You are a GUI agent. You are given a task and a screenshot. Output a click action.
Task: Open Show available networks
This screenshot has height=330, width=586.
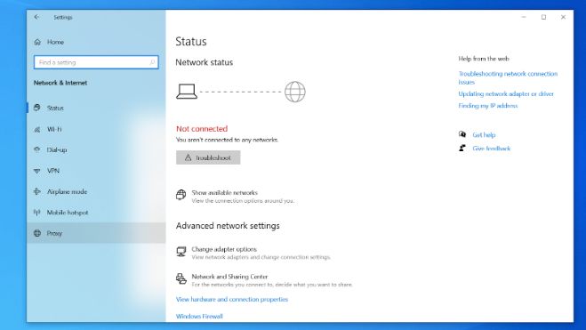(236, 197)
